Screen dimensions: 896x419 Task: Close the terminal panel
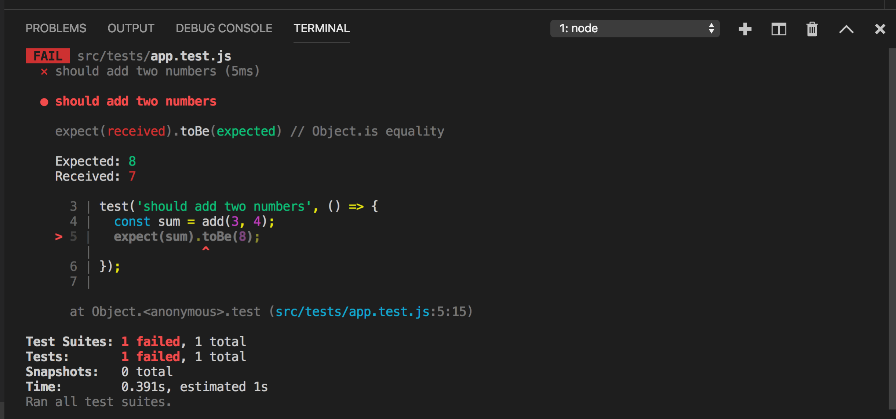click(x=880, y=29)
